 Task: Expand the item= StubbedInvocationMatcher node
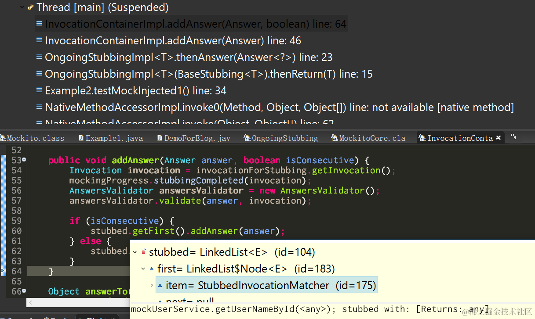[x=152, y=286]
